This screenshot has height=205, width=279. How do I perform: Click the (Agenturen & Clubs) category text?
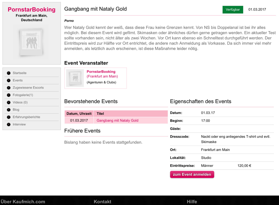(x=101, y=82)
